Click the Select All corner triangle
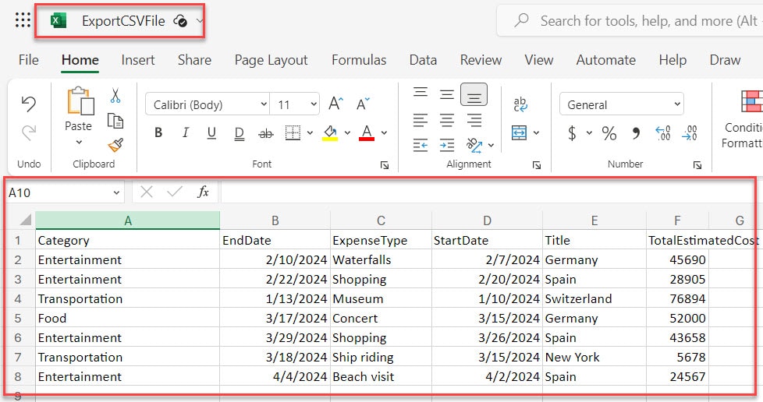This screenshot has height=402, width=763. [25, 220]
